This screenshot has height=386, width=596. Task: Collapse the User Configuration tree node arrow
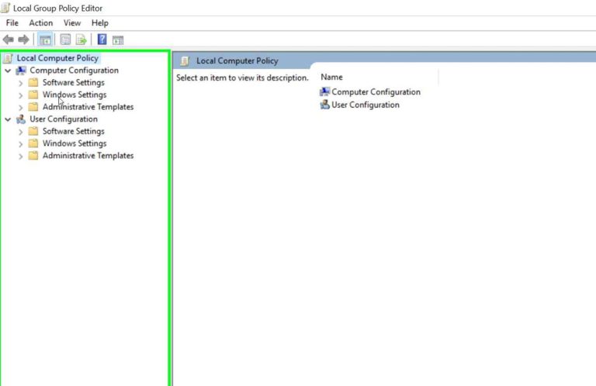click(x=8, y=119)
